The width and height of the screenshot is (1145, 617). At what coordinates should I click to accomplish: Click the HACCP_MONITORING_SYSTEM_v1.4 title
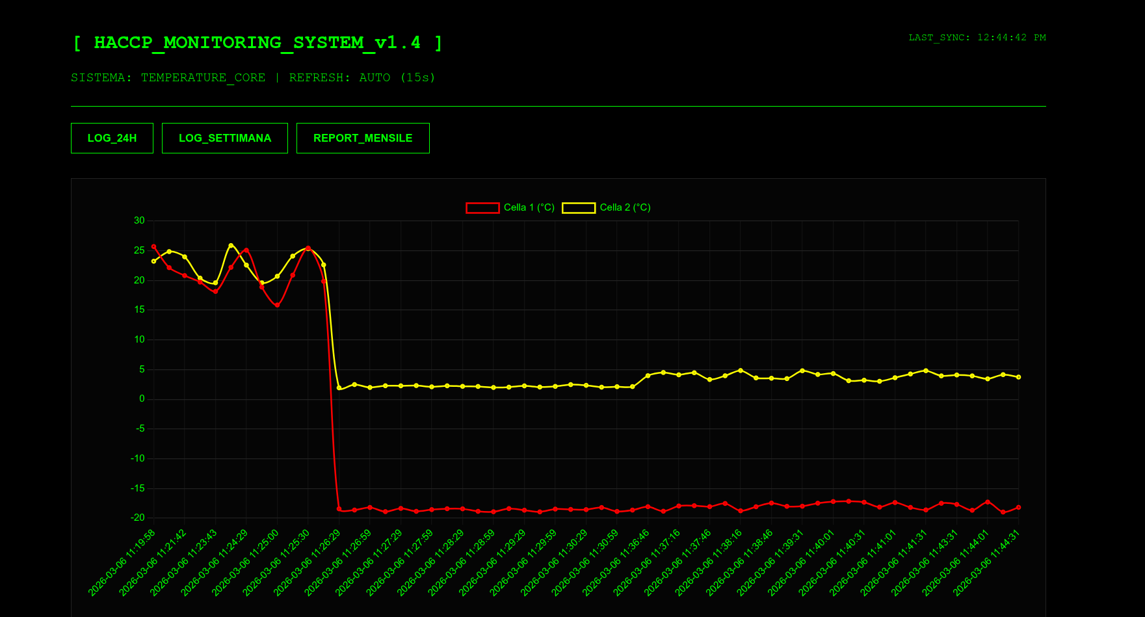(x=257, y=43)
